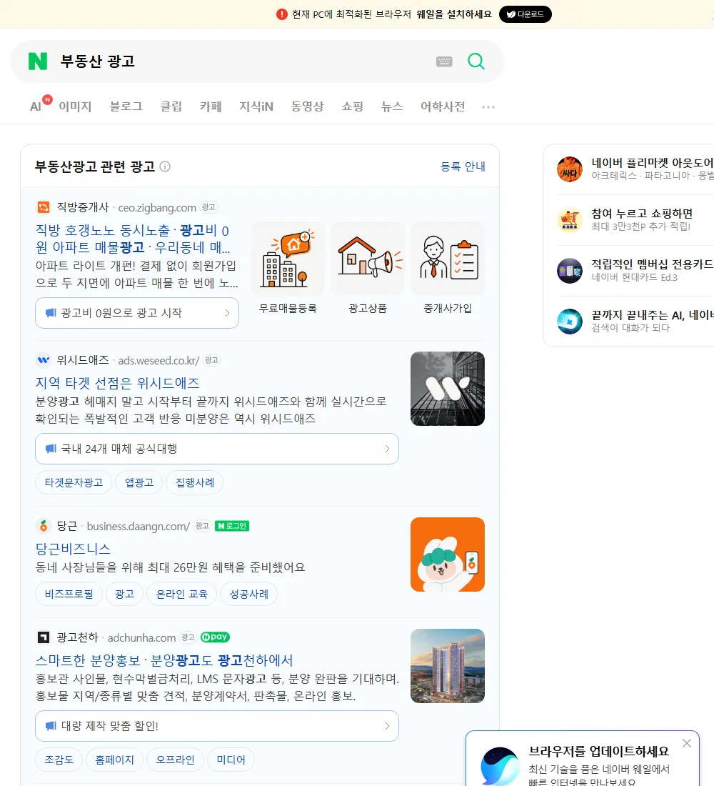Open the on-screen keyboard icon in search bar

click(x=444, y=61)
